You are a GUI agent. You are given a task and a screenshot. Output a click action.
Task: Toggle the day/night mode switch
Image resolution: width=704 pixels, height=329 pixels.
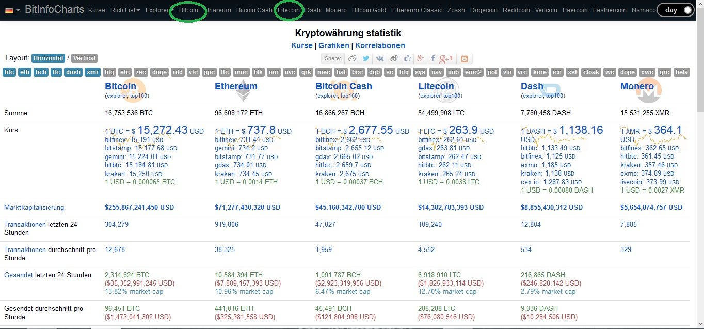[x=675, y=10]
